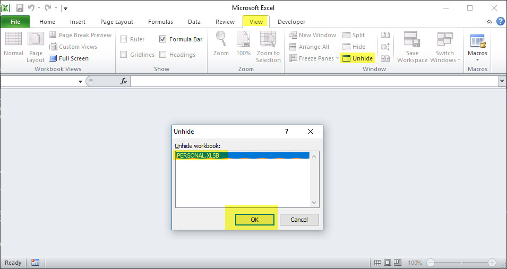The width and height of the screenshot is (507, 269).
Task: Switch to Page Layout view
Action: coord(36,47)
